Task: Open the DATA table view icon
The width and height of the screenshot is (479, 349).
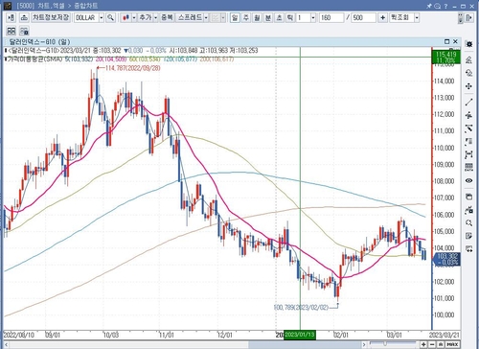Action: click(x=468, y=167)
